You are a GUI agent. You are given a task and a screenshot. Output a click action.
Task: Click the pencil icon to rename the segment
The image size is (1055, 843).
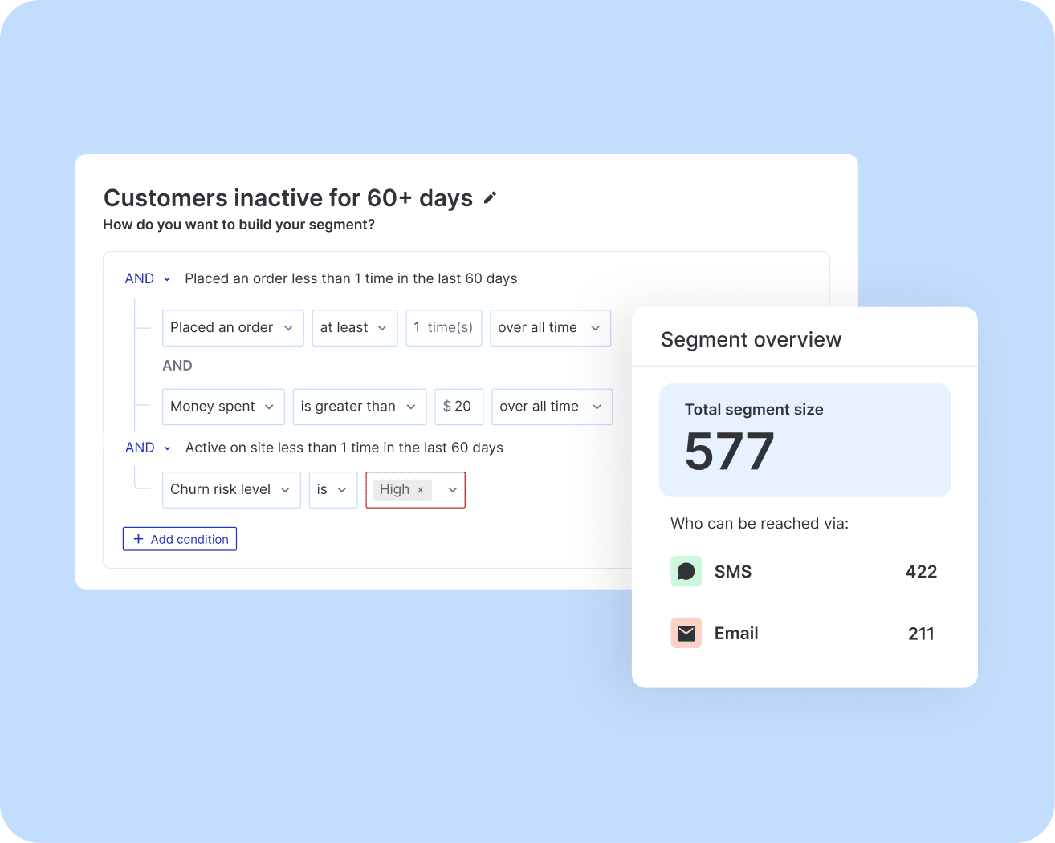tap(490, 197)
